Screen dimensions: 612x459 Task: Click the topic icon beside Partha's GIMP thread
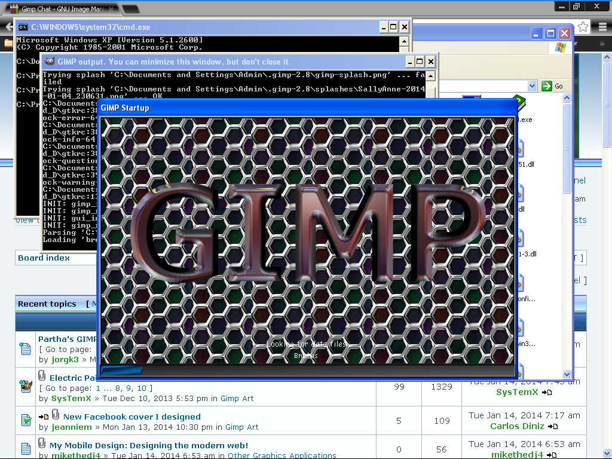(25, 348)
